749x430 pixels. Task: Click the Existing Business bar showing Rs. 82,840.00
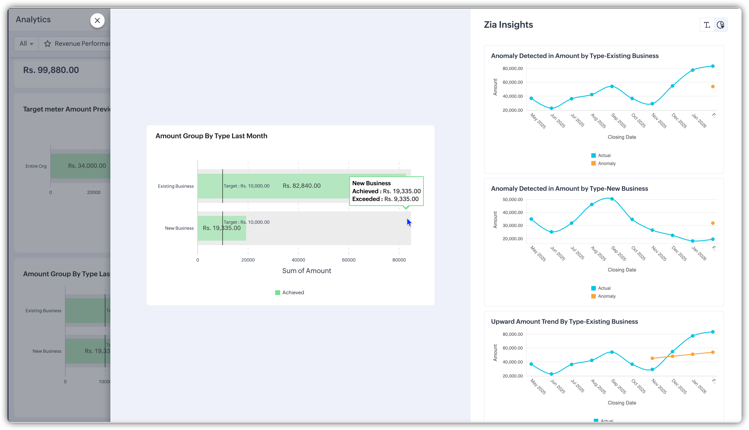[x=302, y=186]
